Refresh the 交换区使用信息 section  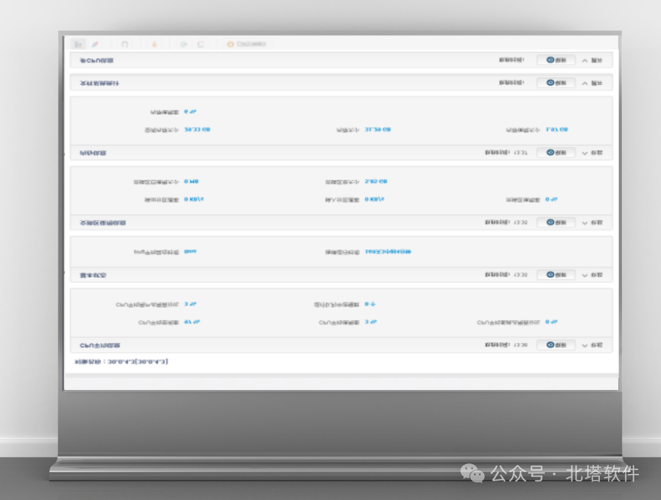click(555, 222)
